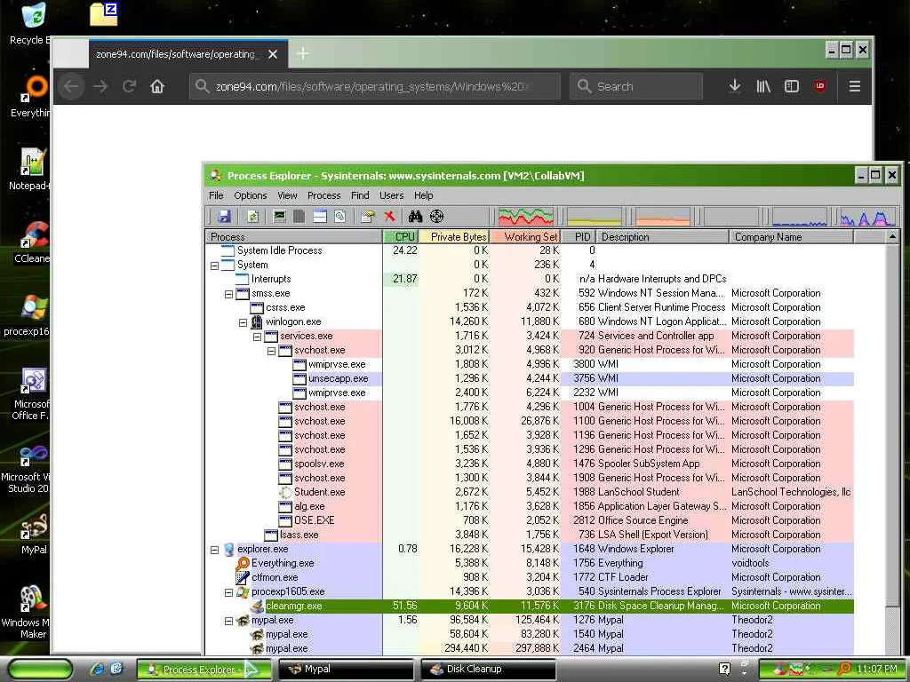910x682 pixels.
Task: Select the unsecapp.exe process row
Action: (x=530, y=378)
